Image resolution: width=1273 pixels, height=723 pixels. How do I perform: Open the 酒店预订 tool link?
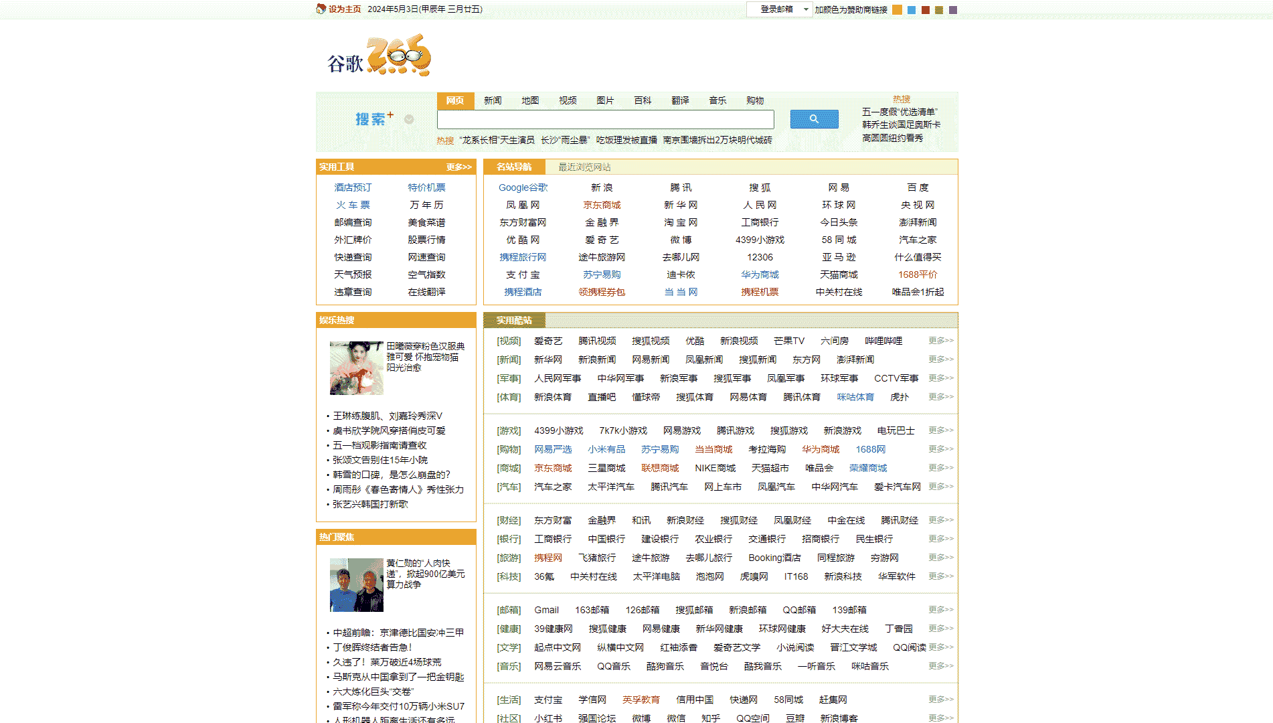(x=353, y=187)
